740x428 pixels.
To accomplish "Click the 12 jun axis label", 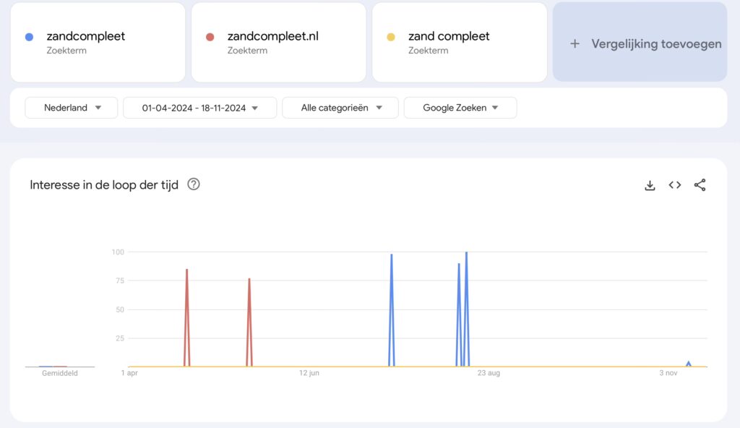I will click(x=309, y=373).
